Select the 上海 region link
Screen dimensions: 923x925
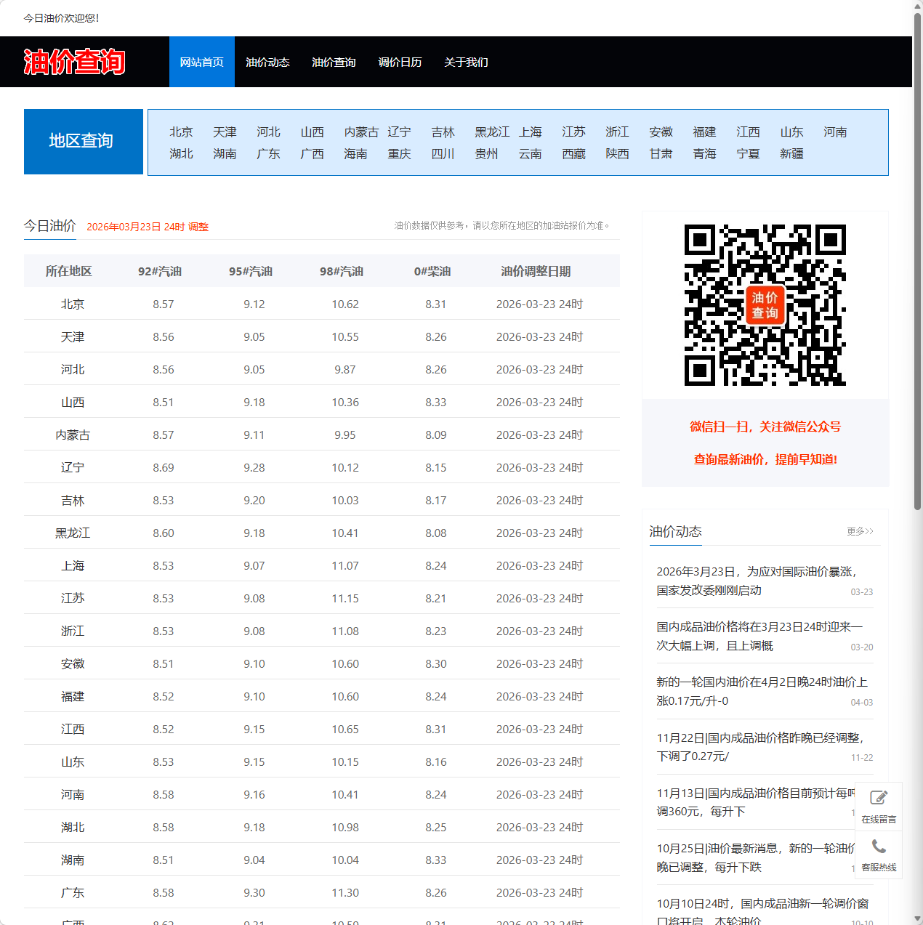click(x=531, y=132)
